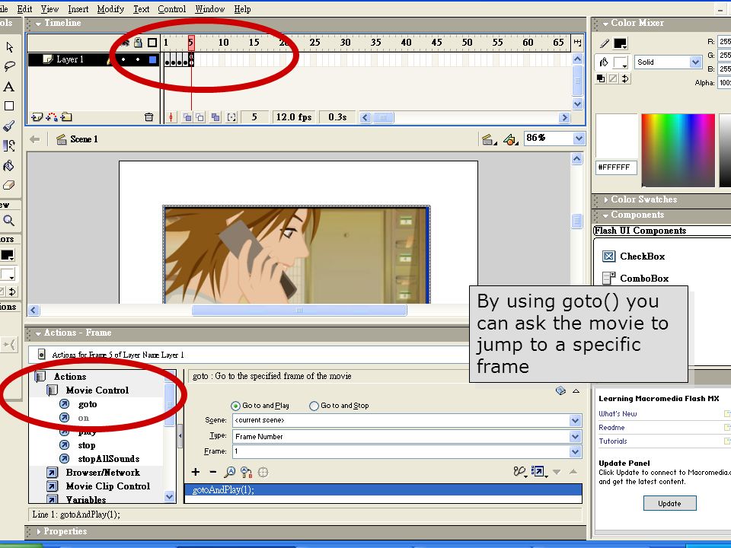This screenshot has width=731, height=548.
Task: Open the Modify menu
Action: (x=110, y=9)
